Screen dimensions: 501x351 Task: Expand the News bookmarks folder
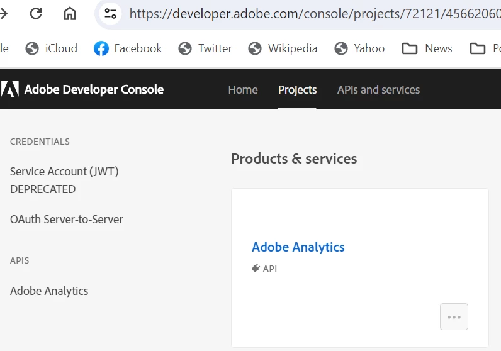[427, 48]
